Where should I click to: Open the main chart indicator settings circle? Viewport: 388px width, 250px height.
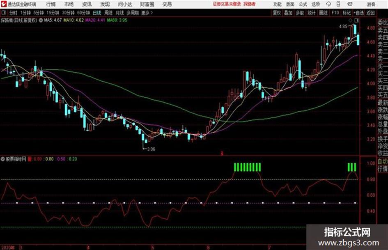tap(41, 20)
